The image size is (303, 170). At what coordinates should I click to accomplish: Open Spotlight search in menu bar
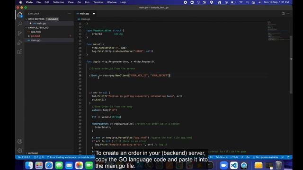point(247,2)
